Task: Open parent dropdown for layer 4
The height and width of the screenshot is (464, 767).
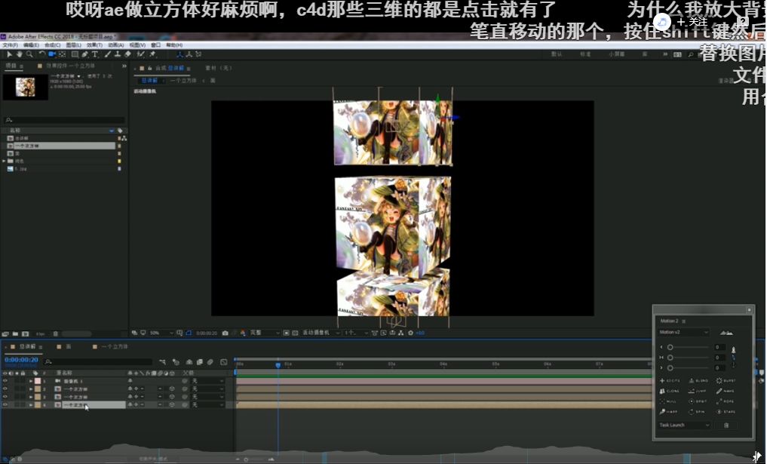Action: tap(208, 405)
